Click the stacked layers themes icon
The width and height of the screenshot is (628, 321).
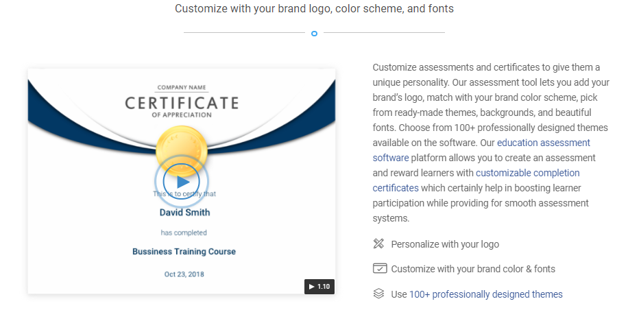click(378, 294)
